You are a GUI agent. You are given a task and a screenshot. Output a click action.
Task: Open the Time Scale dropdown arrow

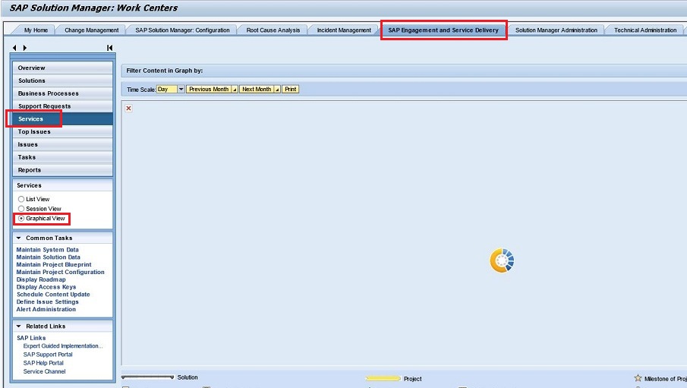pos(181,89)
